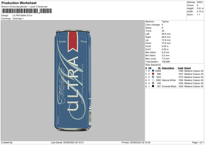This screenshot has height=145, width=205.
Task: Click thread code 1275
Action: click(x=181, y=77)
